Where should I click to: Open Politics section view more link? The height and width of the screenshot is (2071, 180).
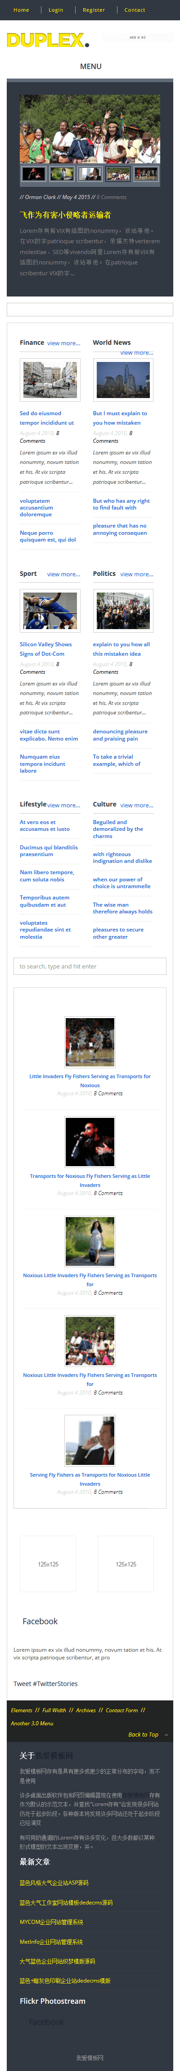(137, 574)
